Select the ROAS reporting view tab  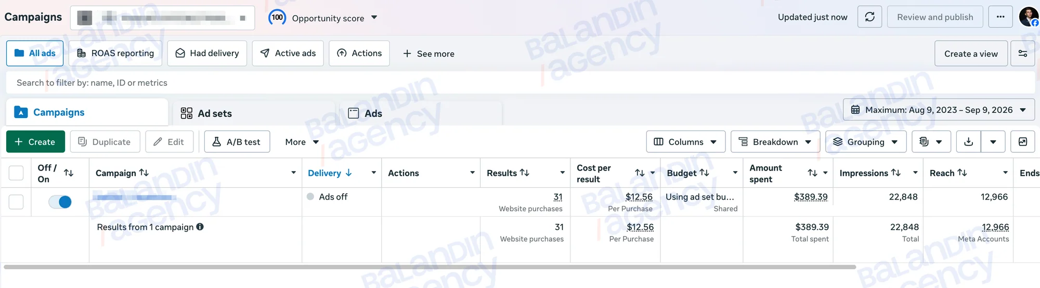coord(115,54)
